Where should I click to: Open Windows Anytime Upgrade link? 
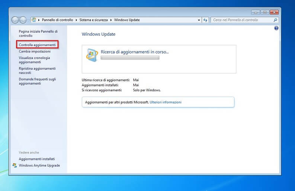point(39,165)
